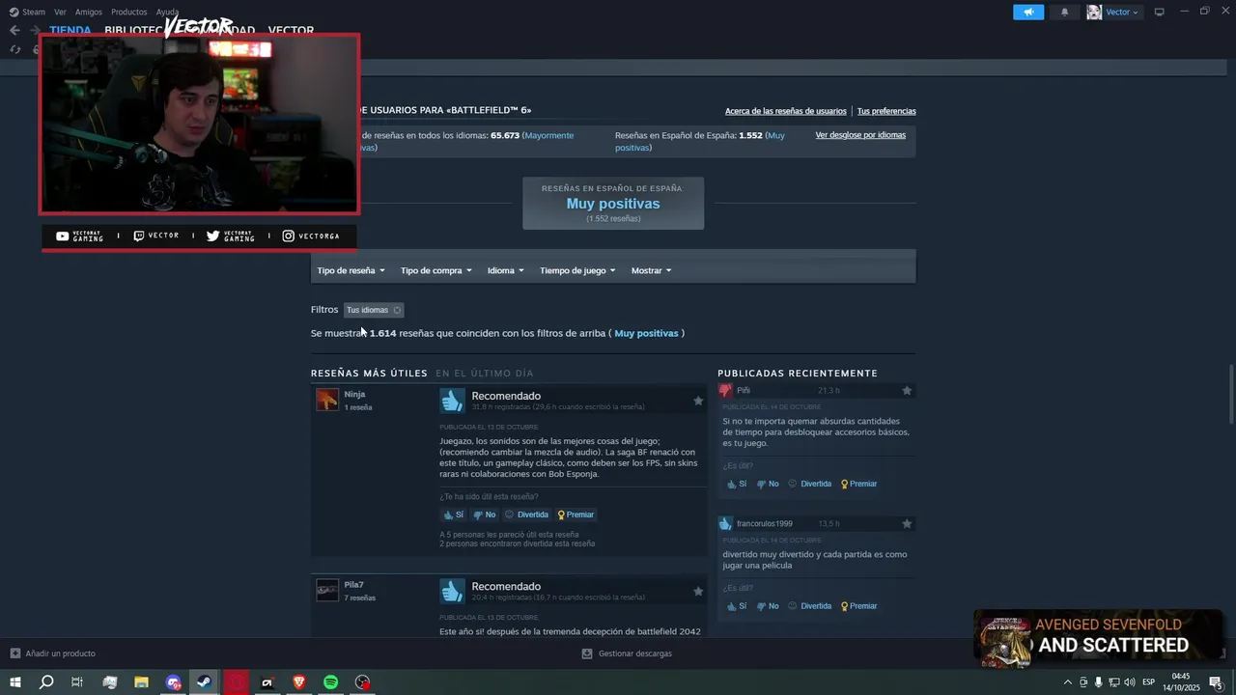This screenshot has width=1236, height=695.
Task: Premiar Piñi's review
Action: (x=858, y=484)
